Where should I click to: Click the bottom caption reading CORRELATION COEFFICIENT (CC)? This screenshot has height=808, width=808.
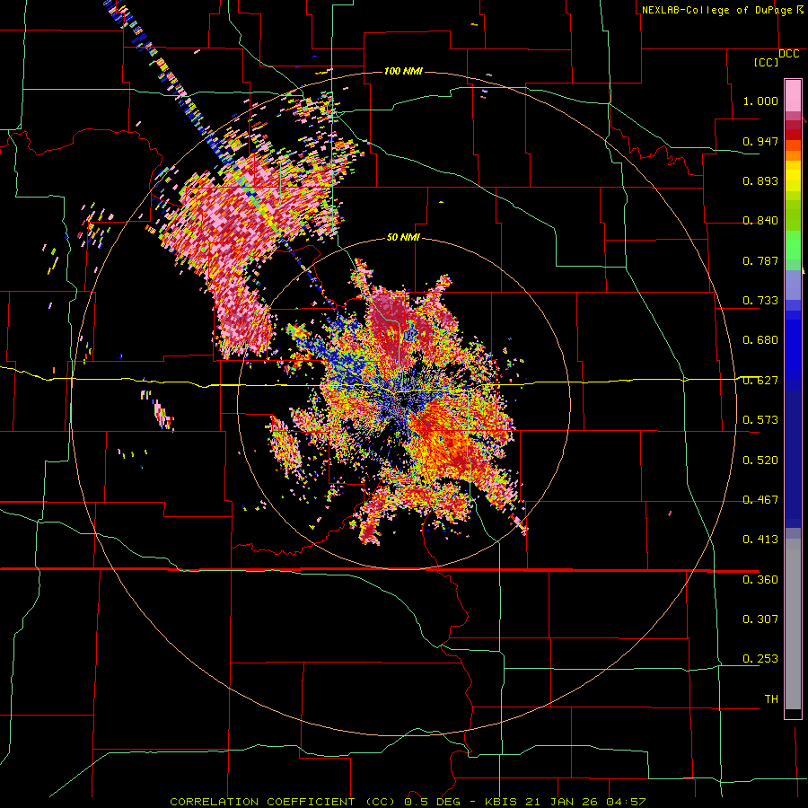(283, 802)
